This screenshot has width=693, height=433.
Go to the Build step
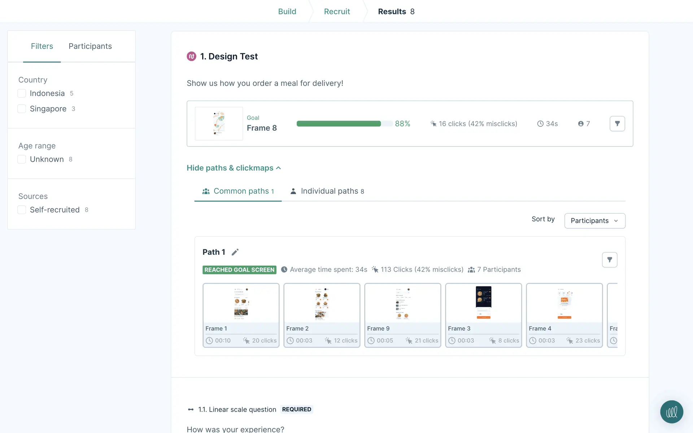click(x=287, y=12)
